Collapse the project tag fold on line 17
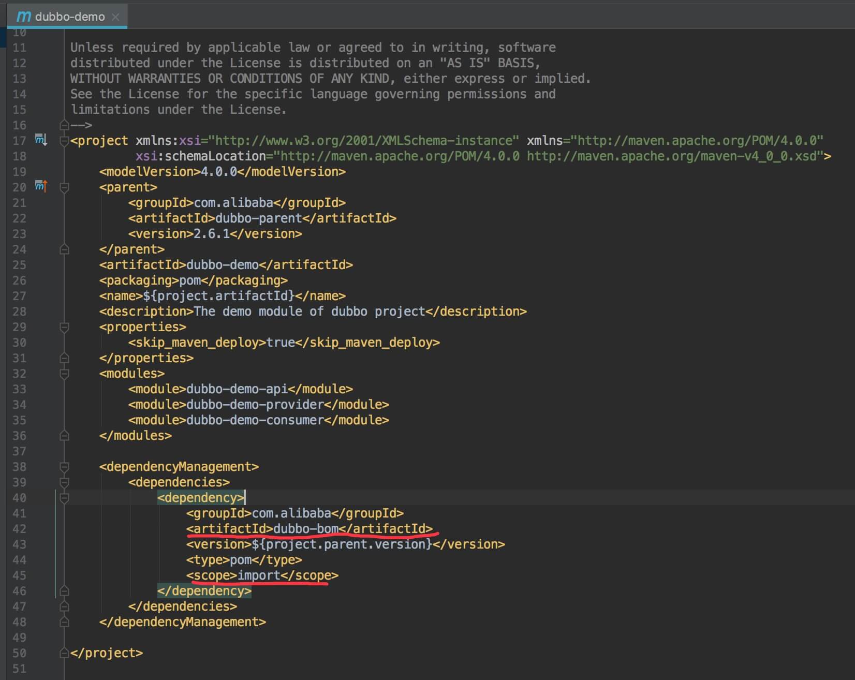This screenshot has height=680, width=855. [65, 141]
